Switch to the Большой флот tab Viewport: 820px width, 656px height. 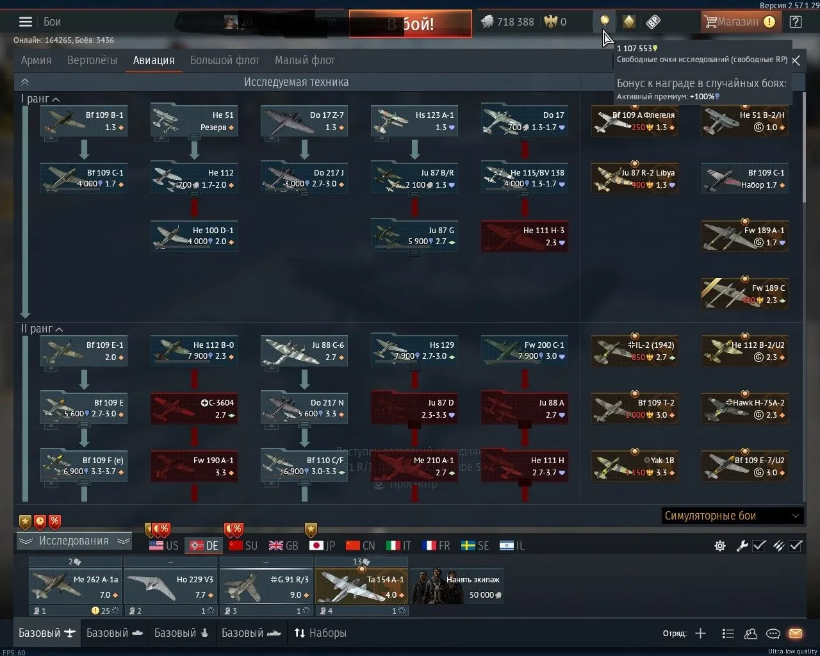pyautogui.click(x=225, y=60)
